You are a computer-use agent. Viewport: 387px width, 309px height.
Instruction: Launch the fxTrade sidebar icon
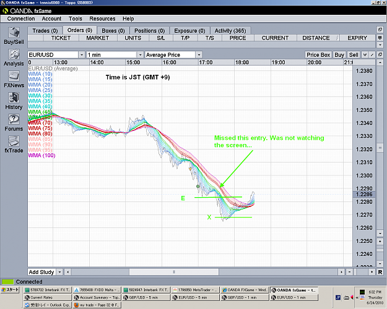click(x=14, y=141)
